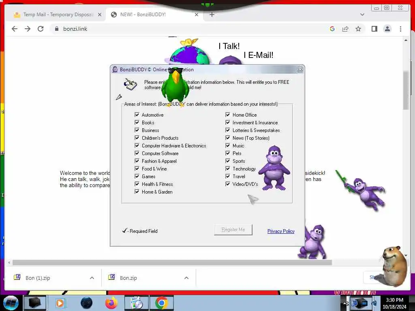The height and width of the screenshot is (311, 415).
Task: Toggle the Health & Fitness checkbox
Action: point(137,183)
